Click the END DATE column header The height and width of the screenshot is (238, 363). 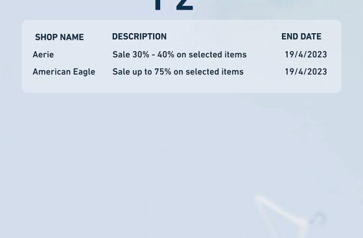click(x=301, y=36)
